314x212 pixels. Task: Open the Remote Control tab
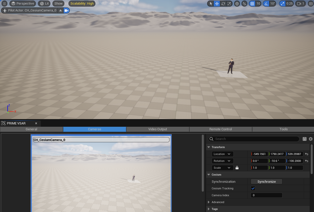220,129
